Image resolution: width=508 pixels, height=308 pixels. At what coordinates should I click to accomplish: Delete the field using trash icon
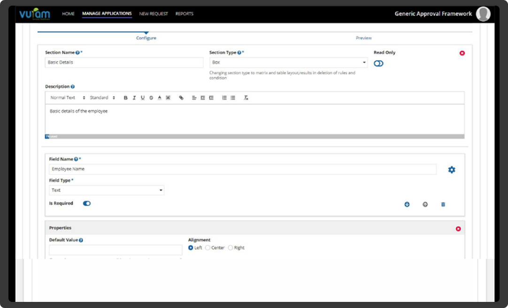(x=443, y=204)
